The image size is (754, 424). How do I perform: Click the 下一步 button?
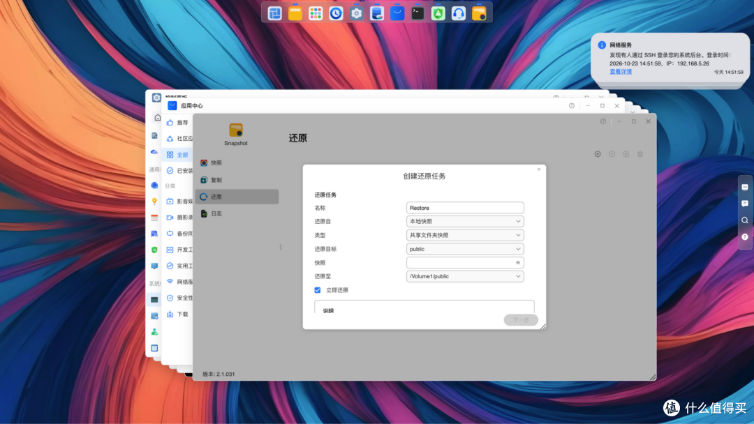[x=521, y=320]
